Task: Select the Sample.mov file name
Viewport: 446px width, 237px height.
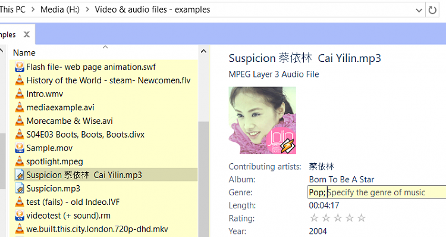Action: 49,148
